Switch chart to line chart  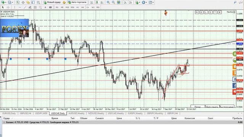(x=102, y=2)
